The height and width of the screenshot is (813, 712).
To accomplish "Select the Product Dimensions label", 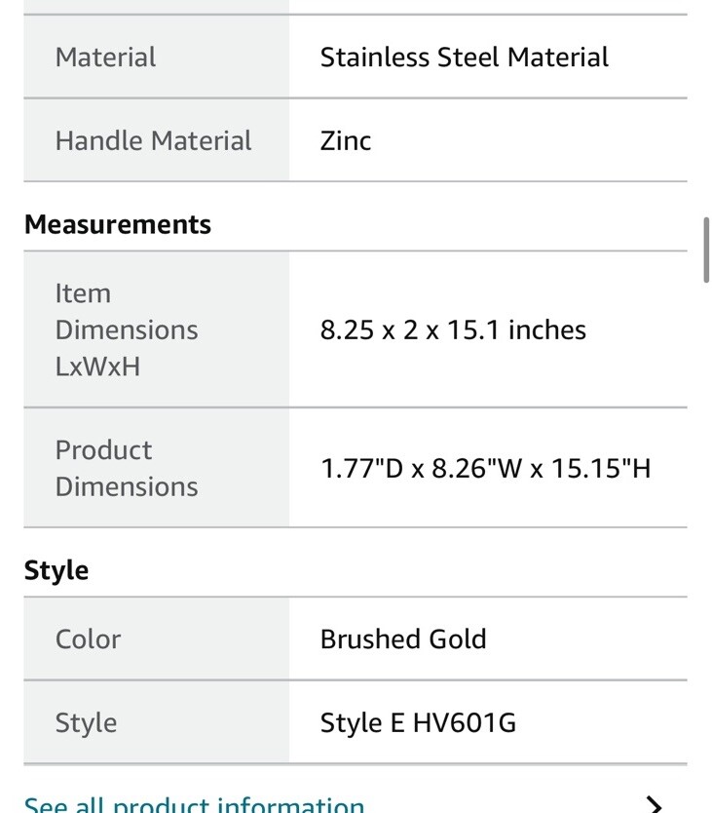I will (127, 468).
